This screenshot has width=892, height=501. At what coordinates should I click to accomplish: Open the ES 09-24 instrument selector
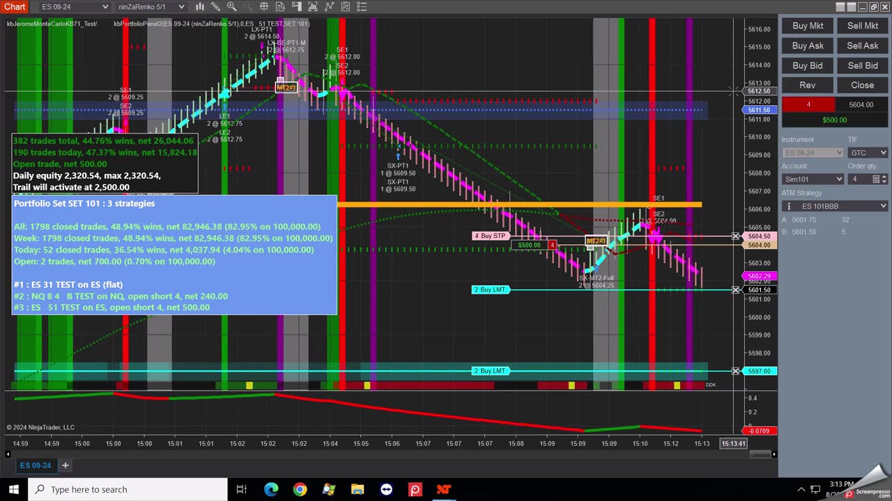click(75, 7)
